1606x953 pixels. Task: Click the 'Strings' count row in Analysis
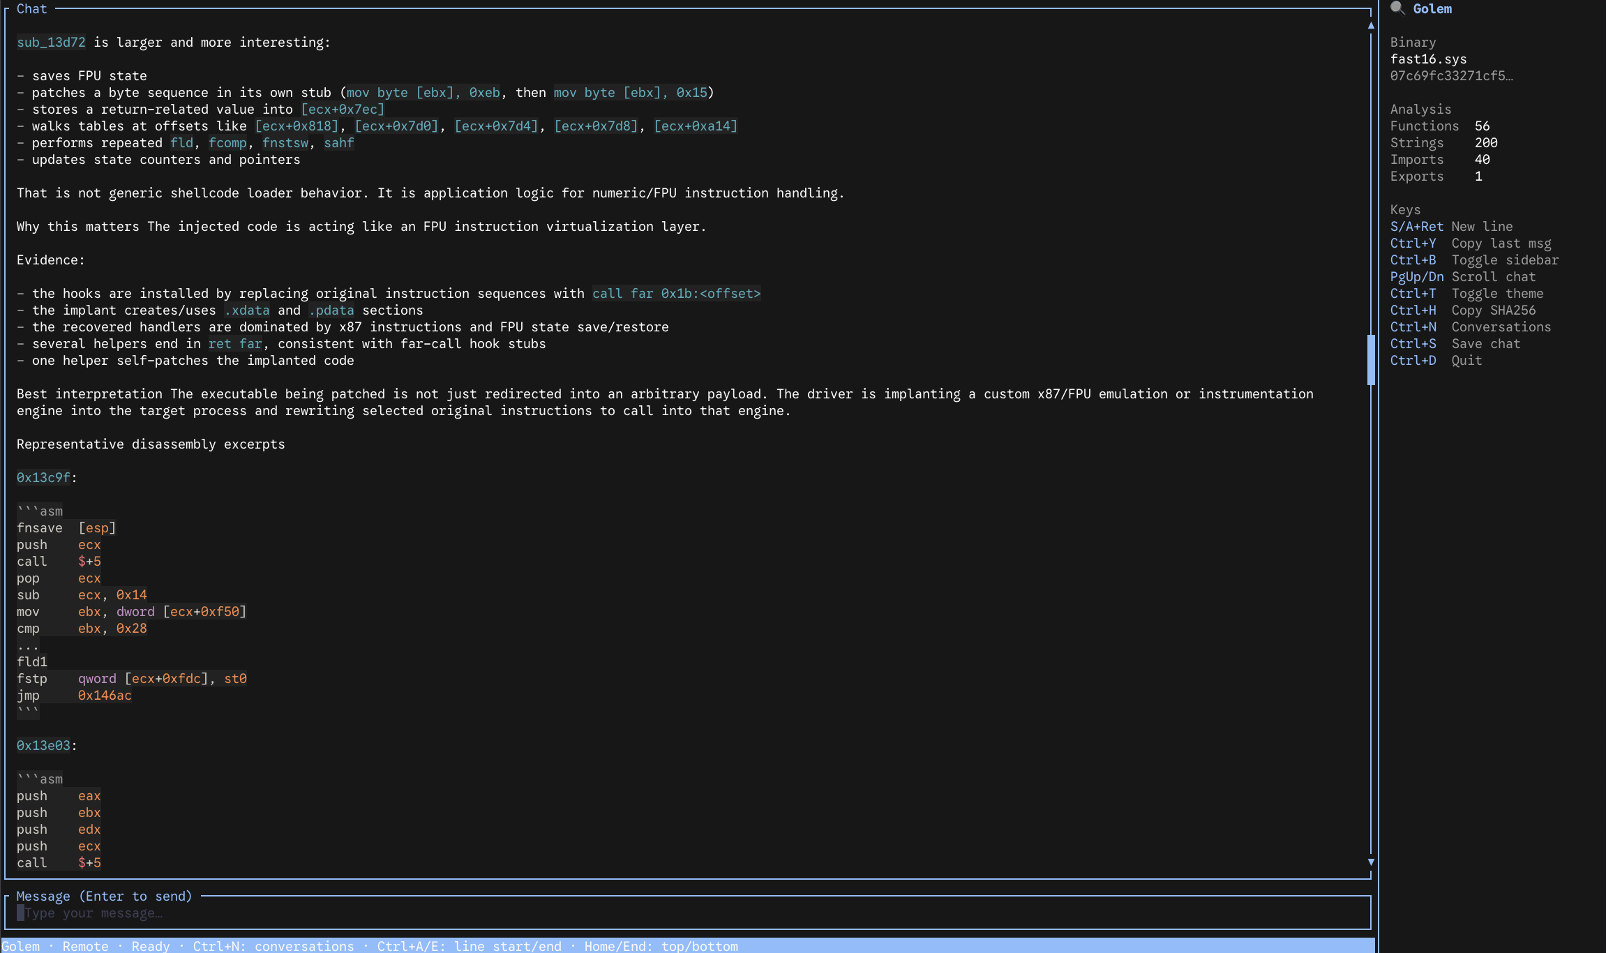click(1443, 143)
